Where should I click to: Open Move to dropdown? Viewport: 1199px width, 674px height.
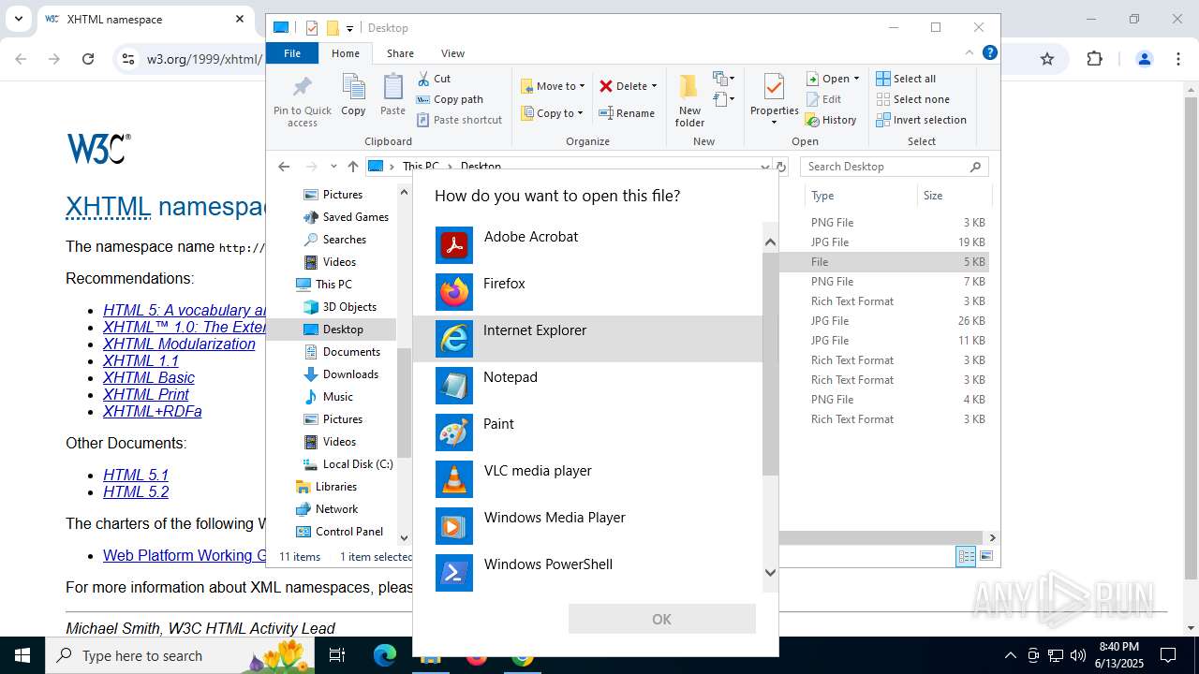click(553, 86)
